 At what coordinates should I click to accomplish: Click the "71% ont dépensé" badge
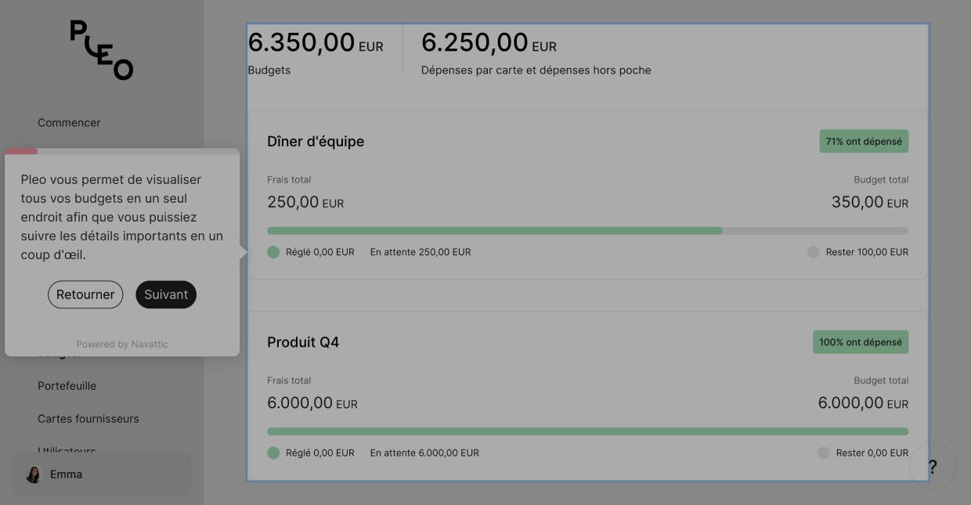pos(864,142)
